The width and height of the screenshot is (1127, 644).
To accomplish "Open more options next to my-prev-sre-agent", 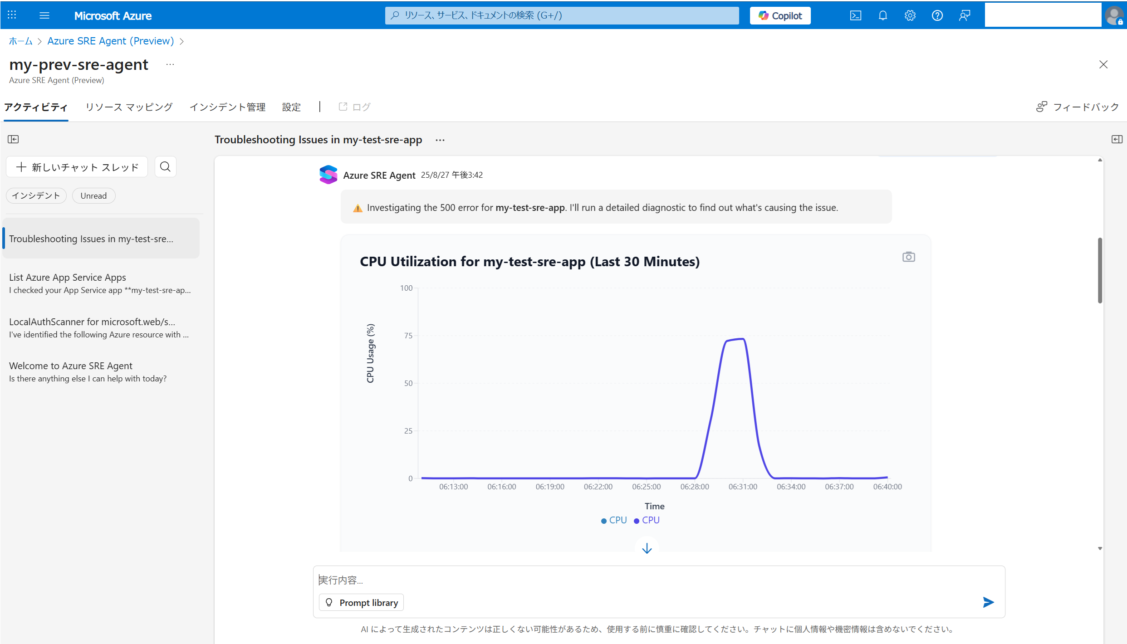I will pyautogui.click(x=170, y=64).
